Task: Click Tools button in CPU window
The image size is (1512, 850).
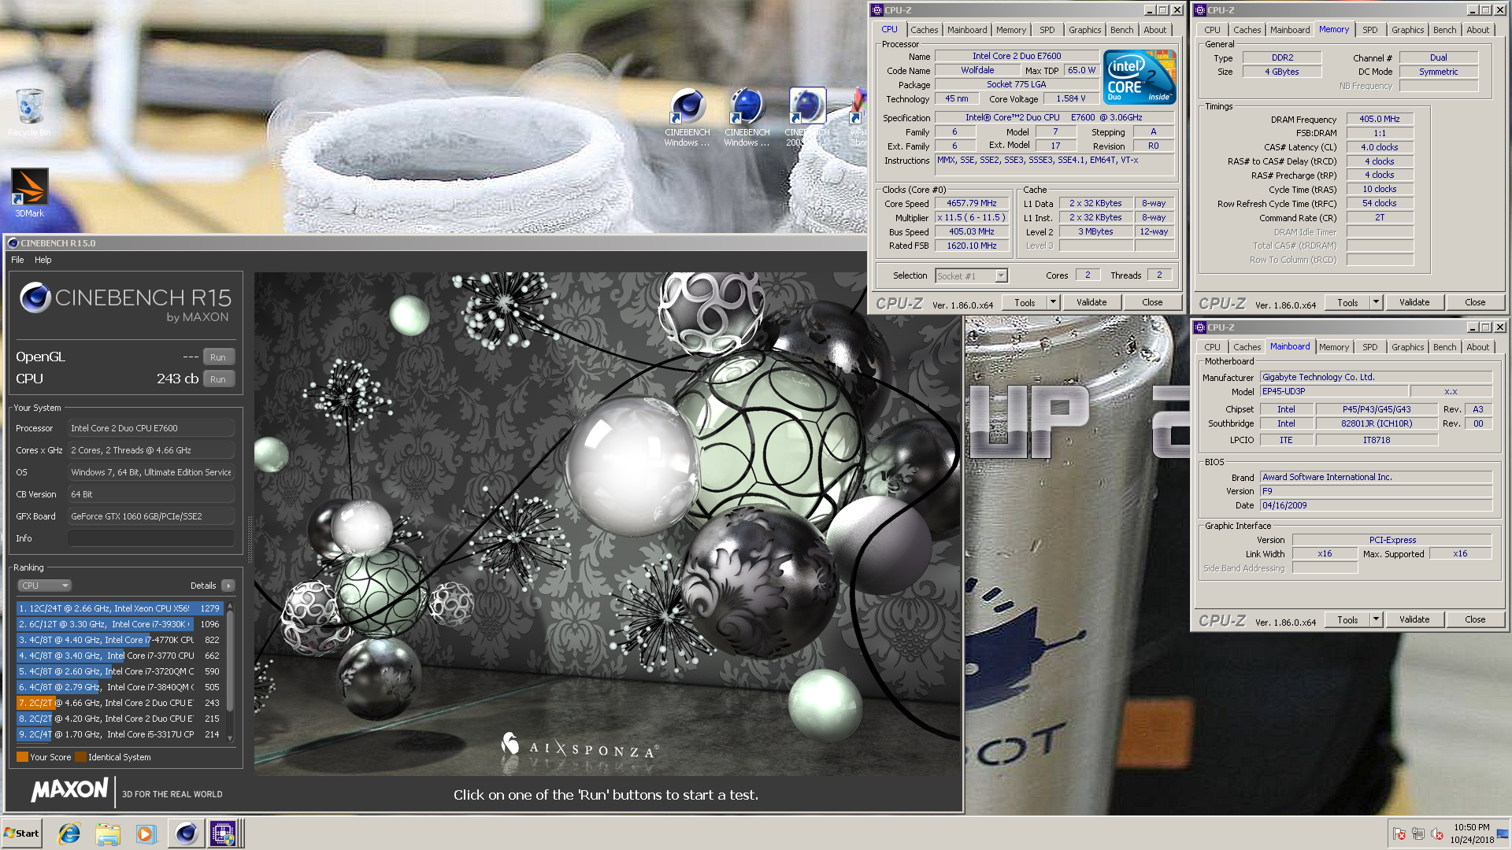Action: click(1025, 302)
